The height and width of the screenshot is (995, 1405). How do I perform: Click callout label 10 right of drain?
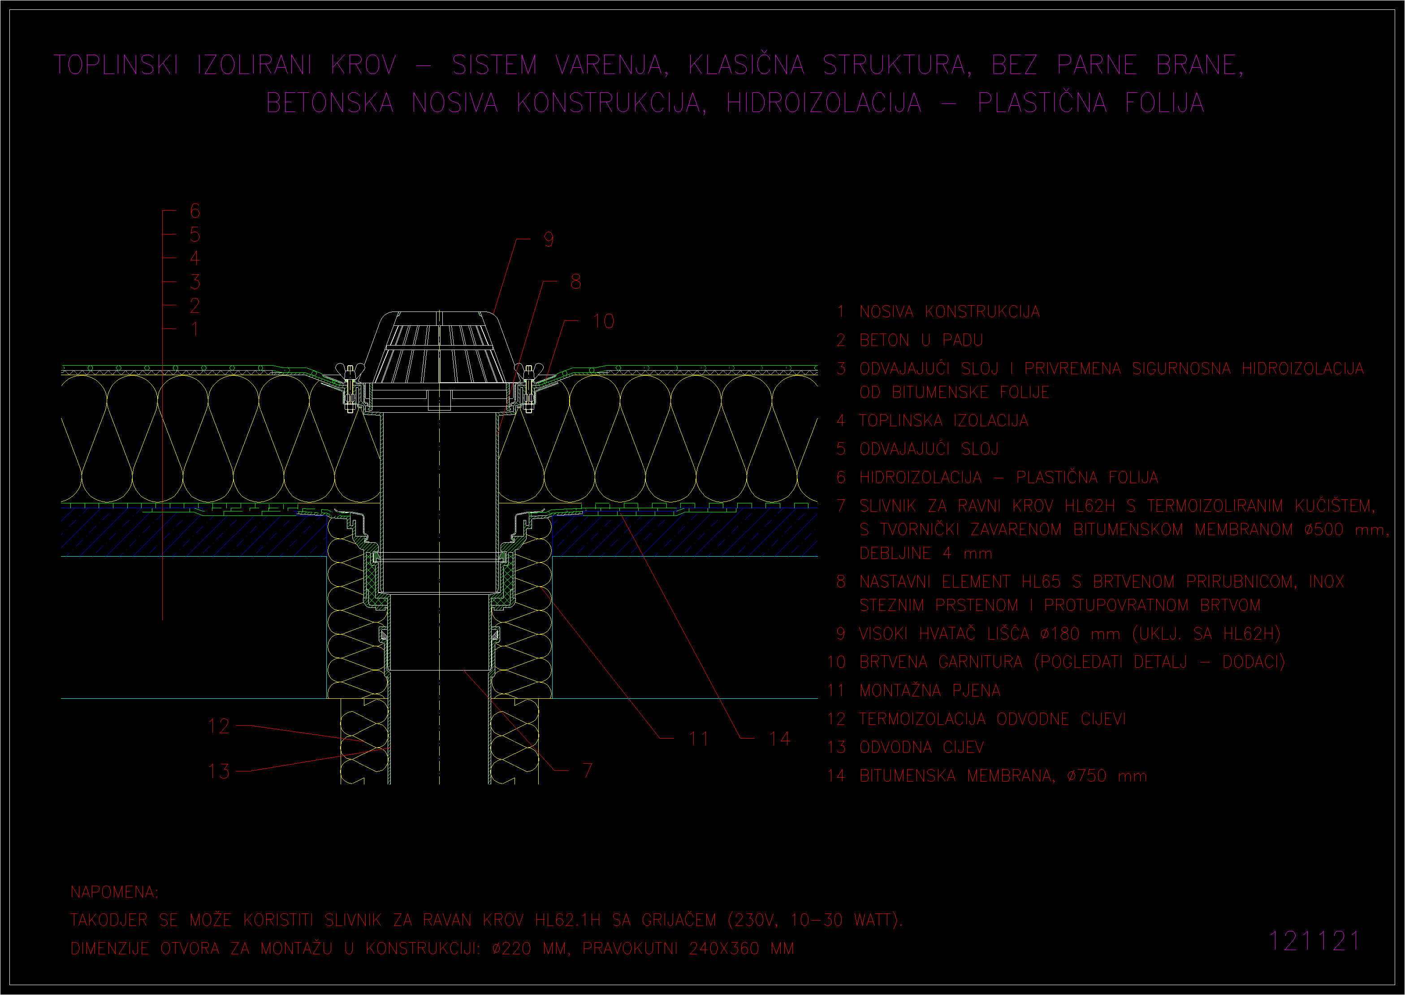coord(603,322)
